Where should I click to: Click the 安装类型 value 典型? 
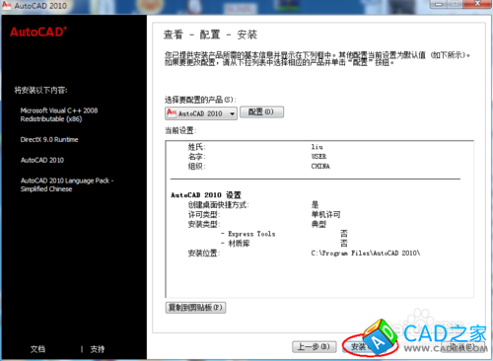point(318,224)
